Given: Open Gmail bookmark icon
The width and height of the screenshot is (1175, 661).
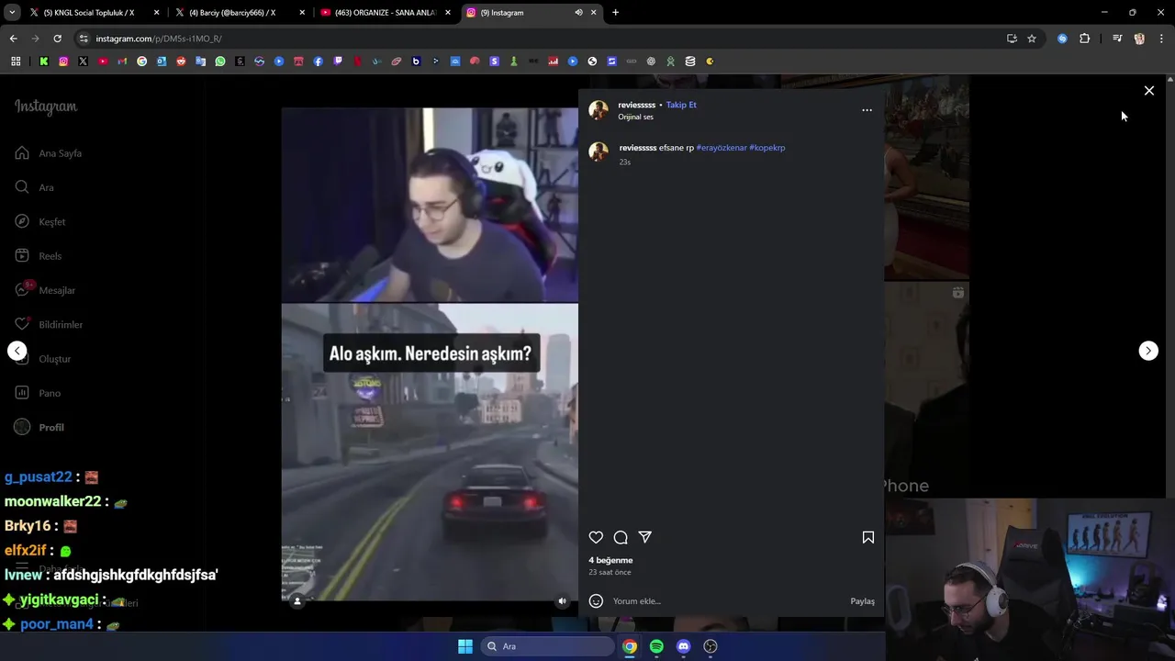Looking at the screenshot, I should click(x=122, y=62).
